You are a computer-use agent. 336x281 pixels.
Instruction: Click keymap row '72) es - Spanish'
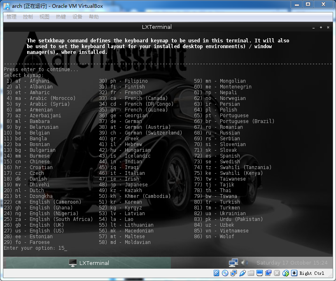(x=217, y=156)
